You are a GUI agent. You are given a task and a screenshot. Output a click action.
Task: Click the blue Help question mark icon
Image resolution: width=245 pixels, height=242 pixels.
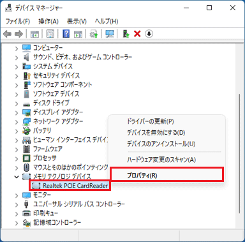click(66, 34)
